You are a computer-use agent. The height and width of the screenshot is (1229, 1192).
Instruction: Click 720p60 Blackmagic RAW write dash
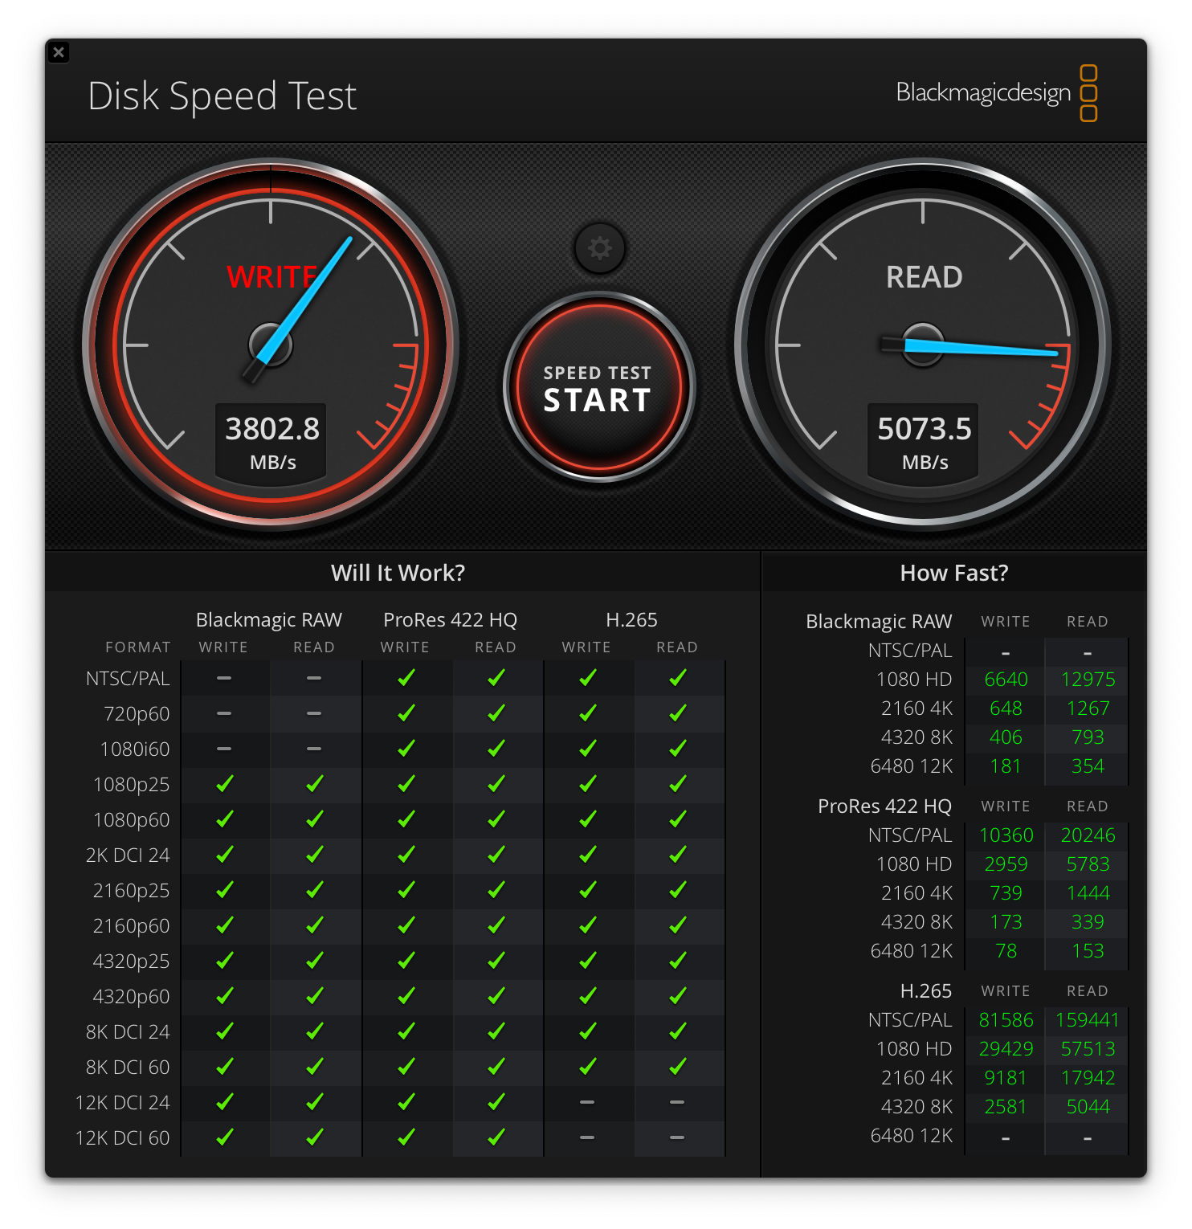click(224, 713)
